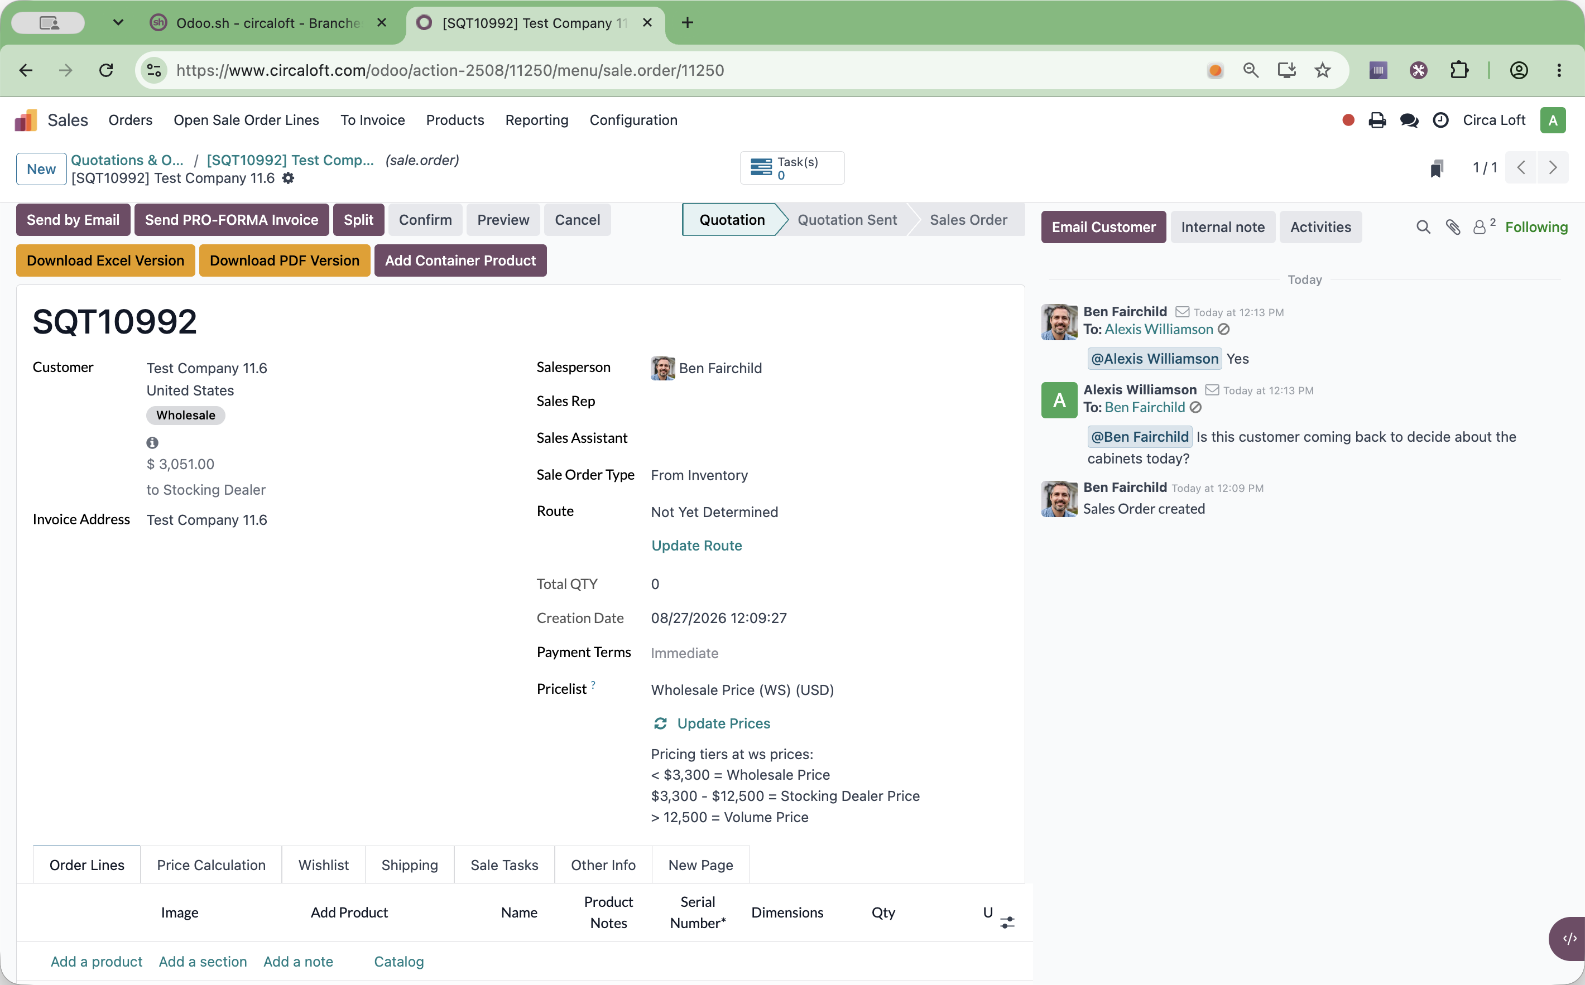1585x985 pixels.
Task: Open the activities clock icon
Action: pos(1441,120)
